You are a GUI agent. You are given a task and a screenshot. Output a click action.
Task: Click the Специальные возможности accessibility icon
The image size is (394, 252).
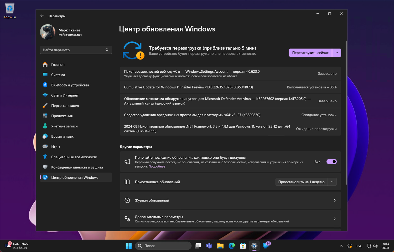tap(45, 157)
